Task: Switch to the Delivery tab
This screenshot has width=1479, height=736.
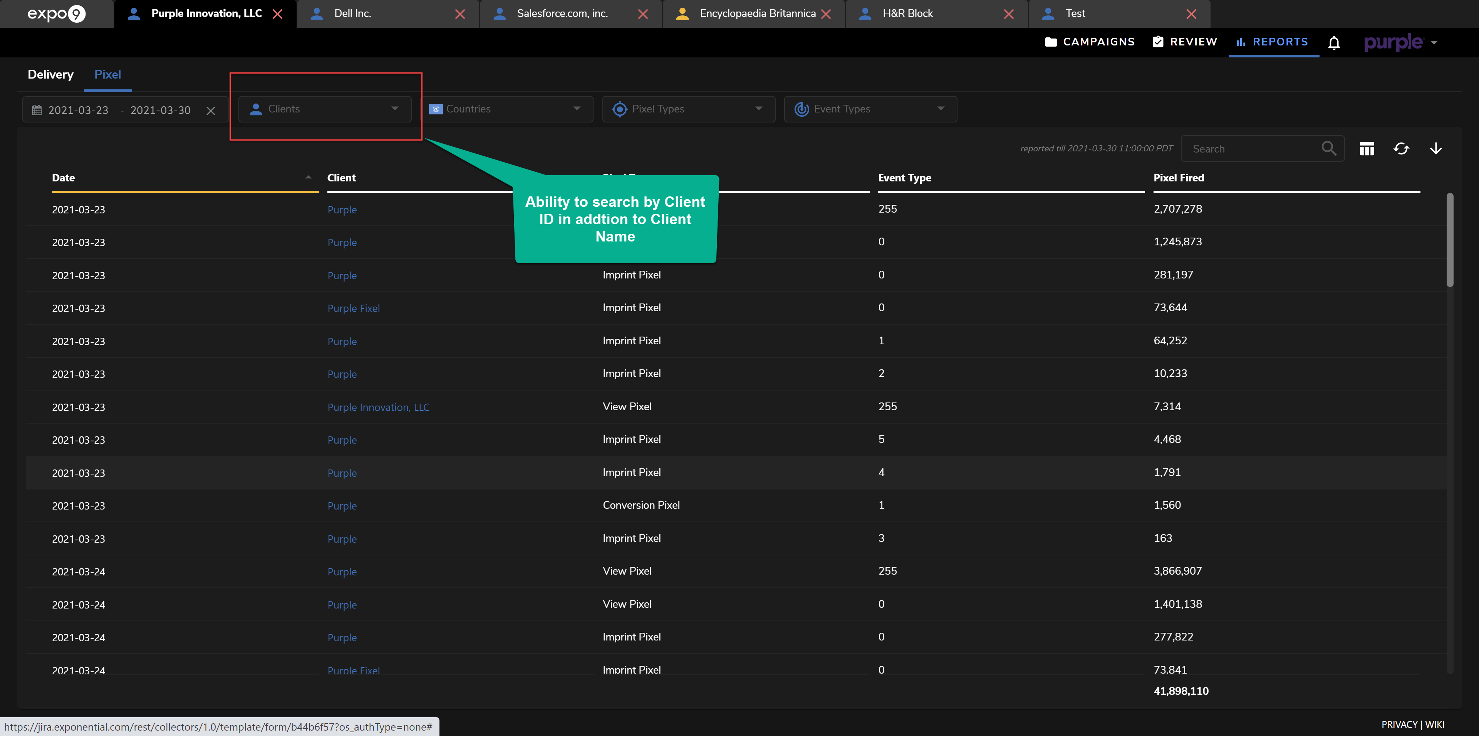Action: pos(50,75)
